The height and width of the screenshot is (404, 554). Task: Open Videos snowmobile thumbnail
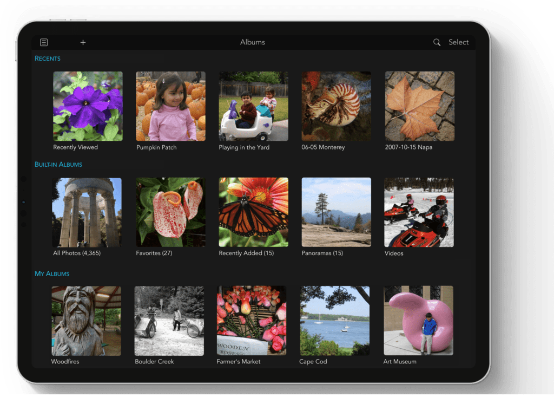pyautogui.click(x=419, y=212)
